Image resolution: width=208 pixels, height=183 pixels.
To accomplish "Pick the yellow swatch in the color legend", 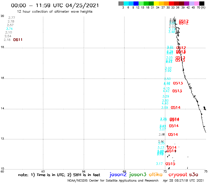I will [156, 3].
